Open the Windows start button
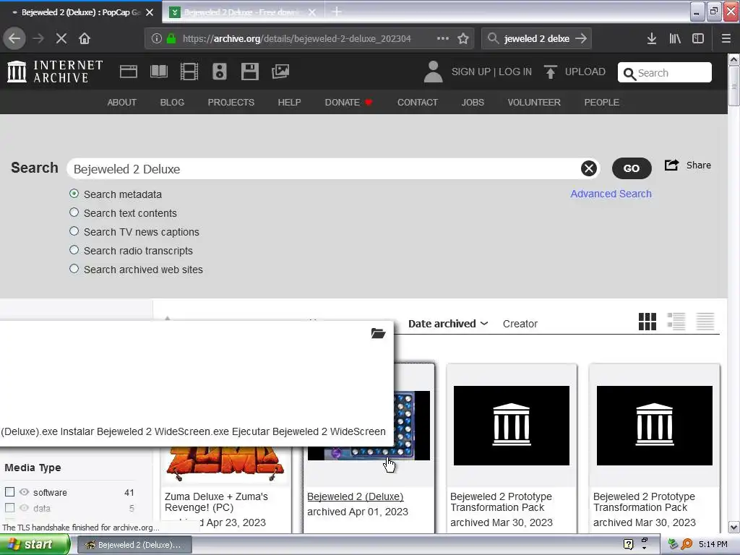Image resolution: width=740 pixels, height=555 pixels. coord(35,545)
